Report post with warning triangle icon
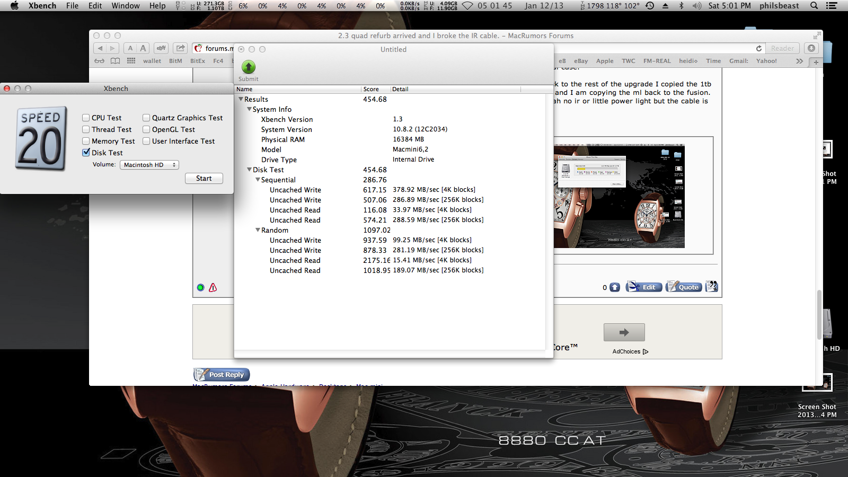The image size is (848, 477). (x=213, y=287)
